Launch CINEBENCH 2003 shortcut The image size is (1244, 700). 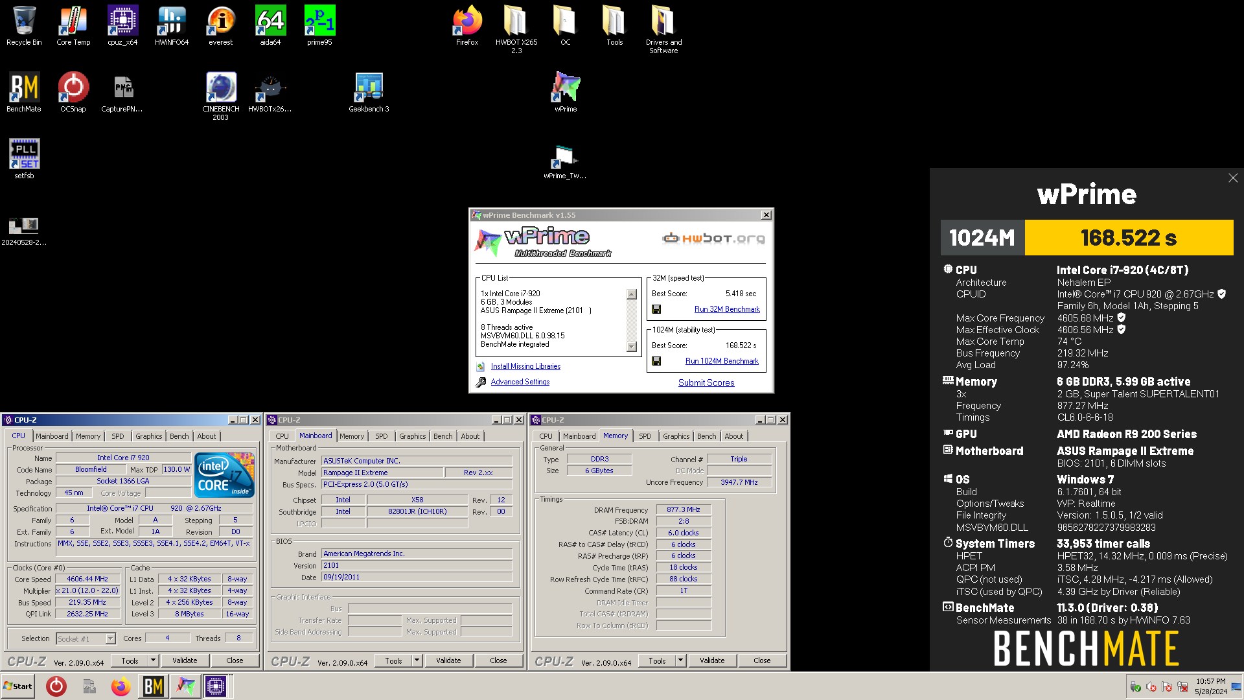point(221,96)
